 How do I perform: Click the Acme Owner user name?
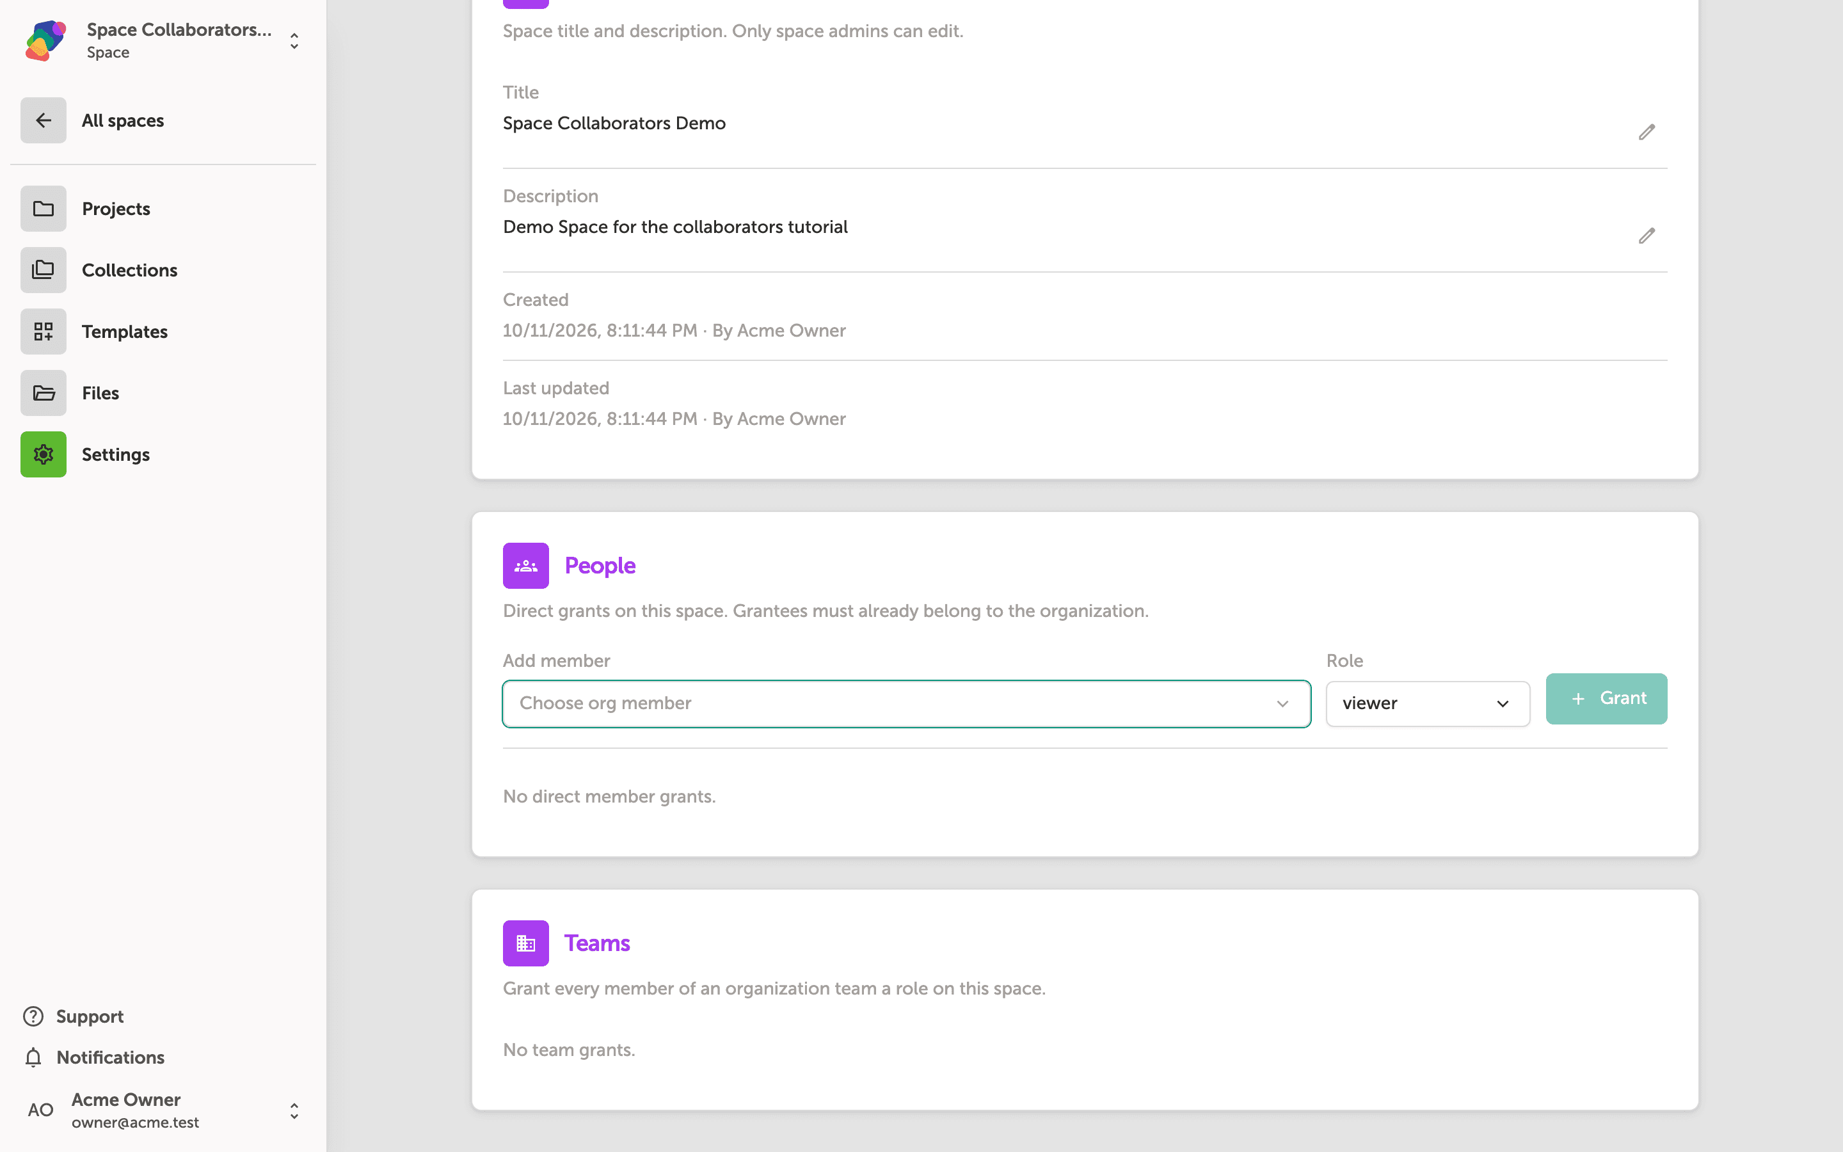(x=125, y=1100)
